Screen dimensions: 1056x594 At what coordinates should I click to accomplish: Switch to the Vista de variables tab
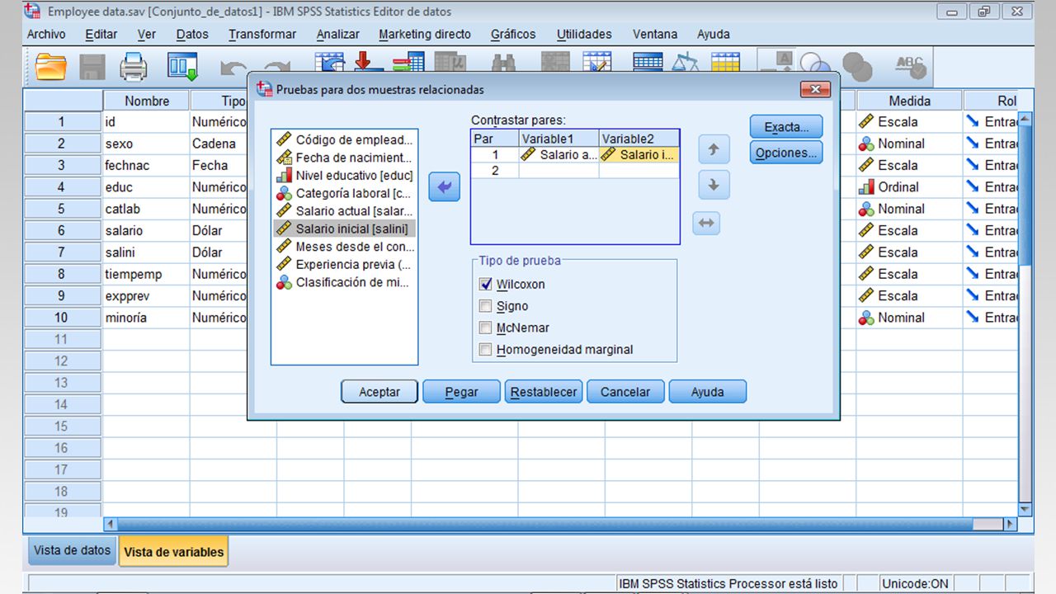(173, 552)
